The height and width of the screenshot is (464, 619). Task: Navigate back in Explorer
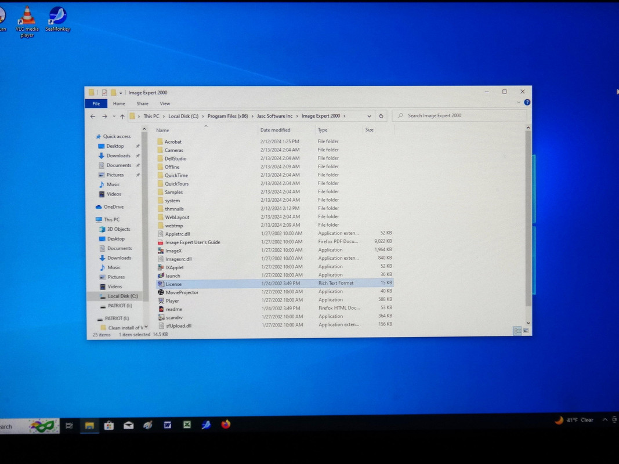[x=93, y=117]
